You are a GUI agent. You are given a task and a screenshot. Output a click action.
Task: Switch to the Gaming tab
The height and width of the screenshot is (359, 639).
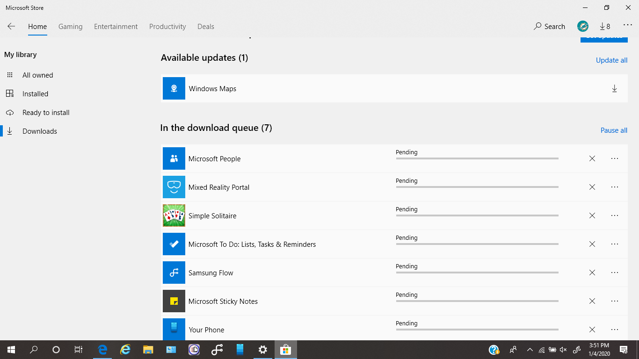[x=70, y=27]
